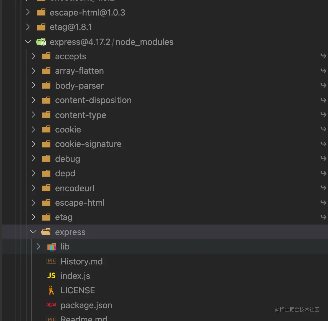Screen dimensions: 328x321
Task: Click the colorful lib folder icon
Action: coord(52,247)
